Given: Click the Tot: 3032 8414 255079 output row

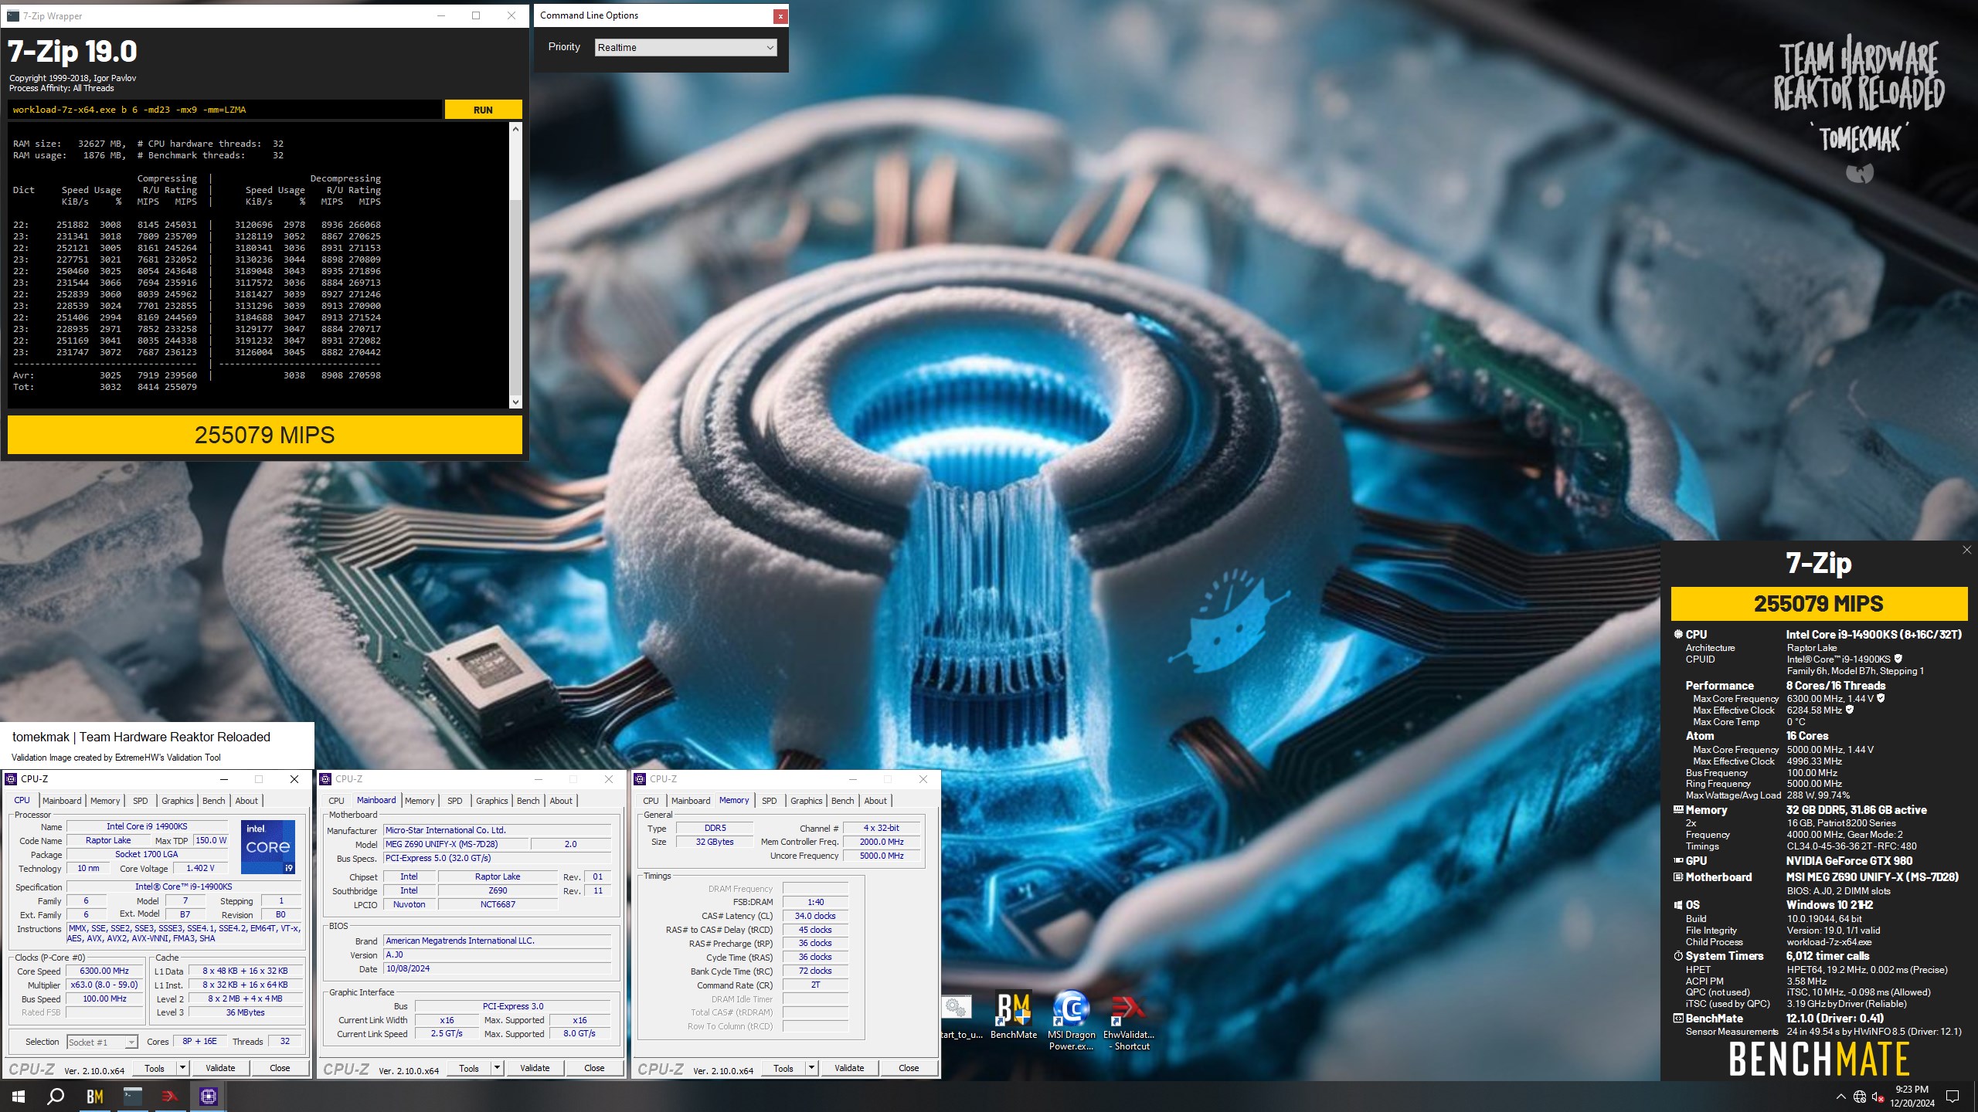Looking at the screenshot, I should coord(105,387).
